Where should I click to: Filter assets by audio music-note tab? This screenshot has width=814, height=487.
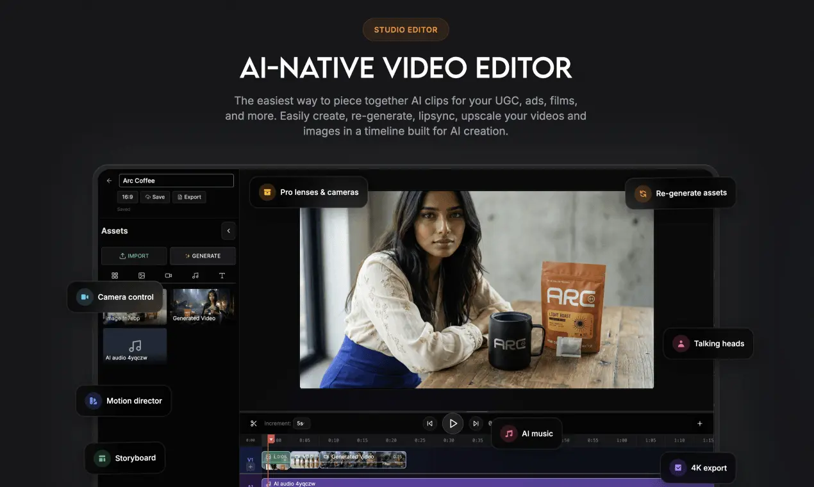[195, 276]
